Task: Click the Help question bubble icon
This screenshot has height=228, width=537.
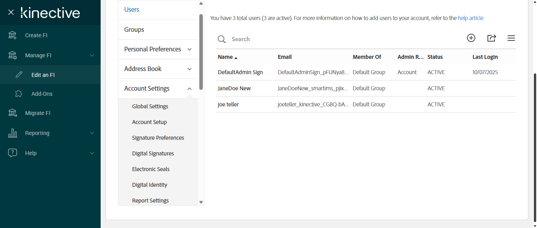Action: tap(13, 153)
